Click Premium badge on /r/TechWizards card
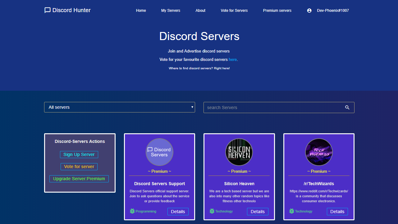This screenshot has height=224, width=398. point(319,171)
